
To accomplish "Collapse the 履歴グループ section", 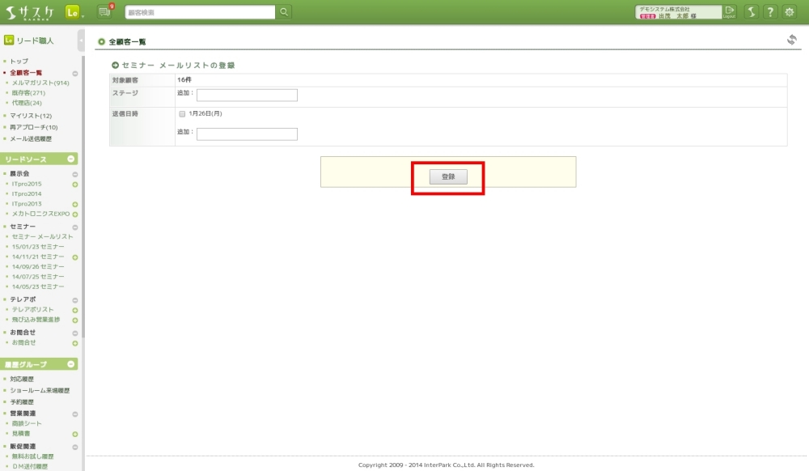I will click(71, 364).
